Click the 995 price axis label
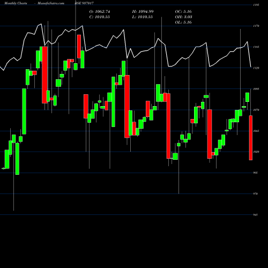Screen dimensions: 268x268 pyautogui.click(x=256, y=173)
